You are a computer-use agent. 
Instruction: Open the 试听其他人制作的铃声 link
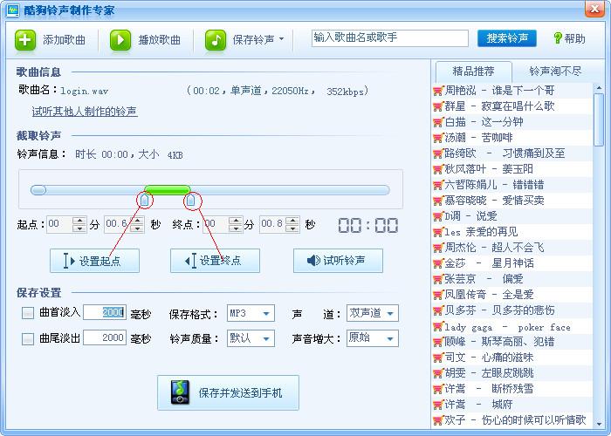[85, 112]
